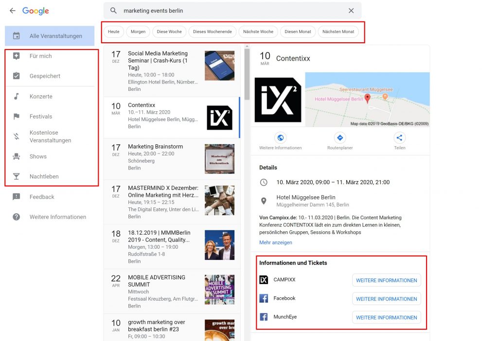Screen dimensions: 498x341
Task: Filter events by Heute chip
Action: pos(114,32)
